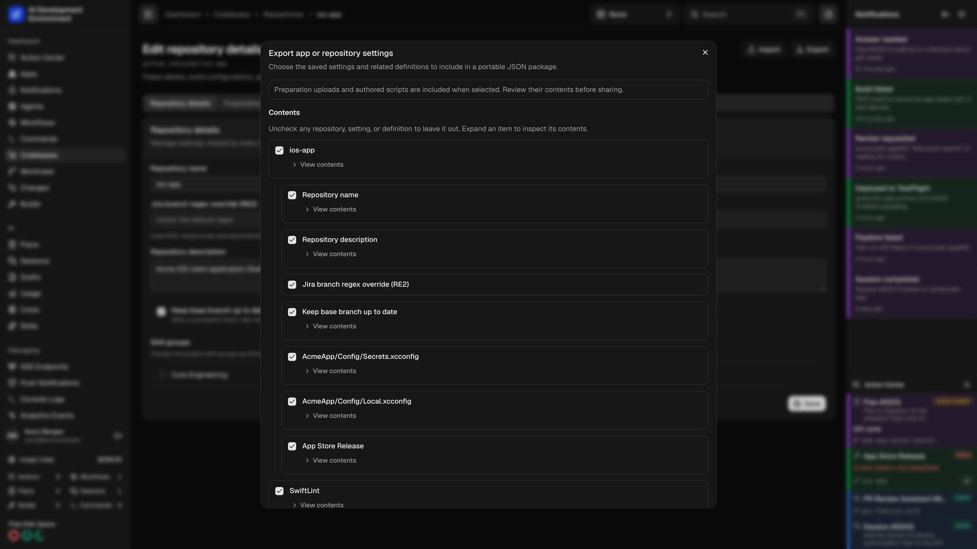
Task: Click the preparation uploads notice banner
Action: point(488,89)
